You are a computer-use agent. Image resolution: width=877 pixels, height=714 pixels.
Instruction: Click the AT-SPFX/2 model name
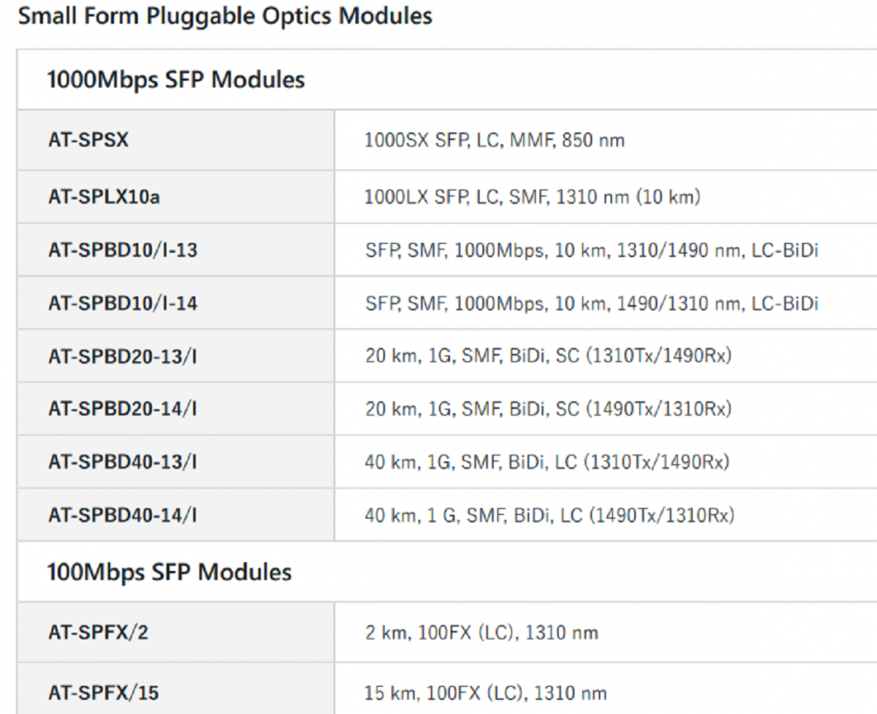click(98, 632)
